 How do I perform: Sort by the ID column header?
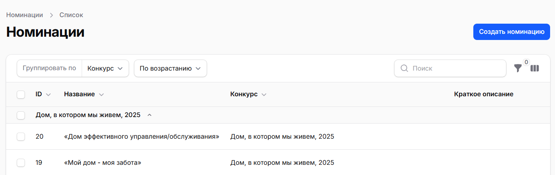(43, 94)
